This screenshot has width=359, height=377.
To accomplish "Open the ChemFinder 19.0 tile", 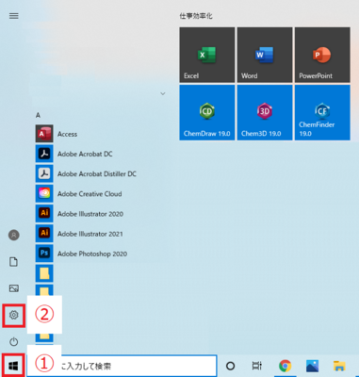I will point(322,112).
